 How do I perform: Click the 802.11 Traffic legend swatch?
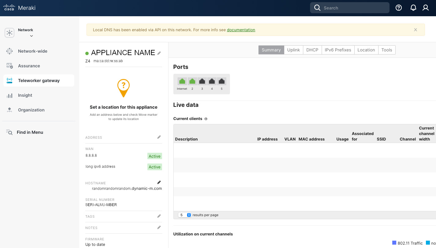(x=394, y=243)
